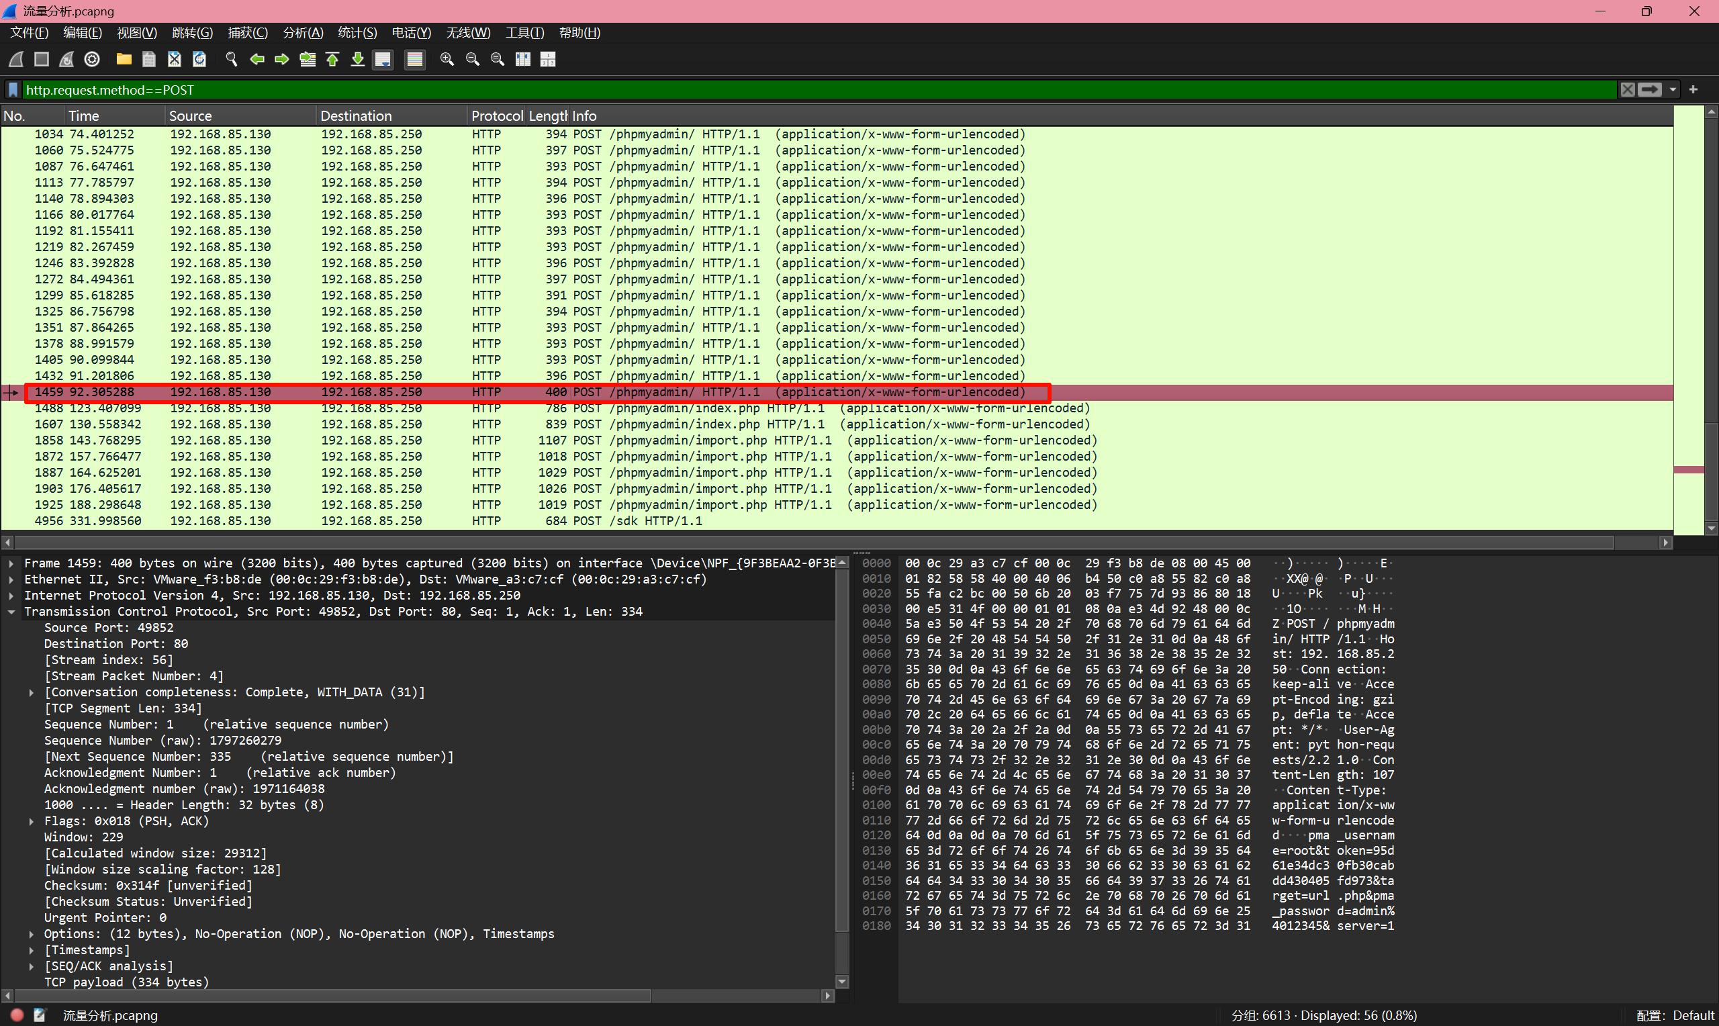This screenshot has height=1026, width=1719.
Task: Add a filter button with plus
Action: tap(1693, 90)
